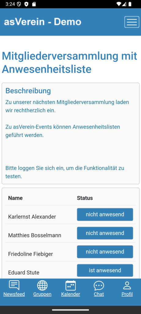Tap the Newsfeed speech-bubble icon
This screenshot has height=314, width=141.
tap(14, 285)
